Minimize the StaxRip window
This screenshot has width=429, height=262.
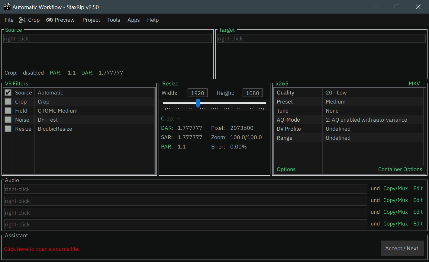coord(376,7)
